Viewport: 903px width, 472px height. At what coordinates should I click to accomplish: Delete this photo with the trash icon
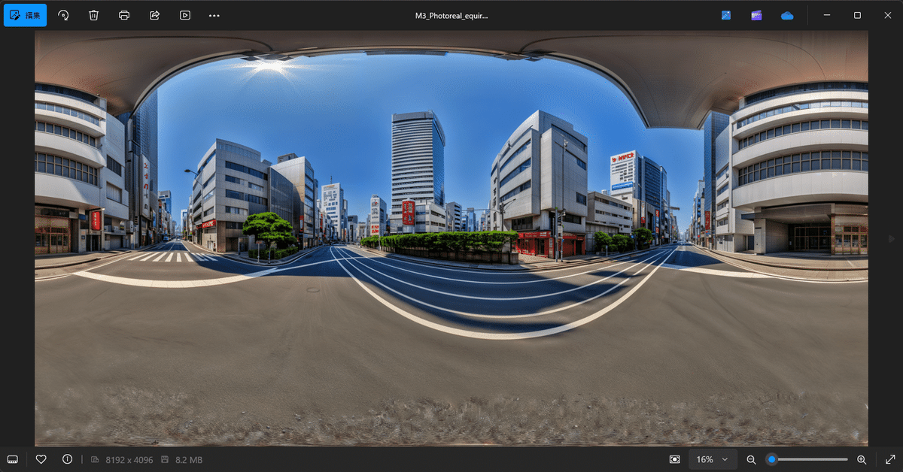click(x=93, y=15)
